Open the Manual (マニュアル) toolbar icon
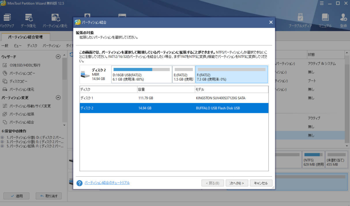Image resolution: width=350 pixels, height=206 pixels. coord(325,17)
